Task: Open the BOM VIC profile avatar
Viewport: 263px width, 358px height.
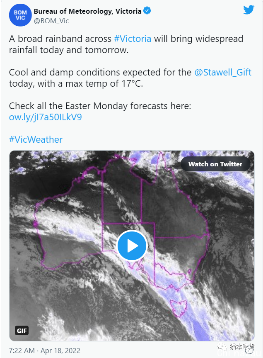Action: [20, 15]
